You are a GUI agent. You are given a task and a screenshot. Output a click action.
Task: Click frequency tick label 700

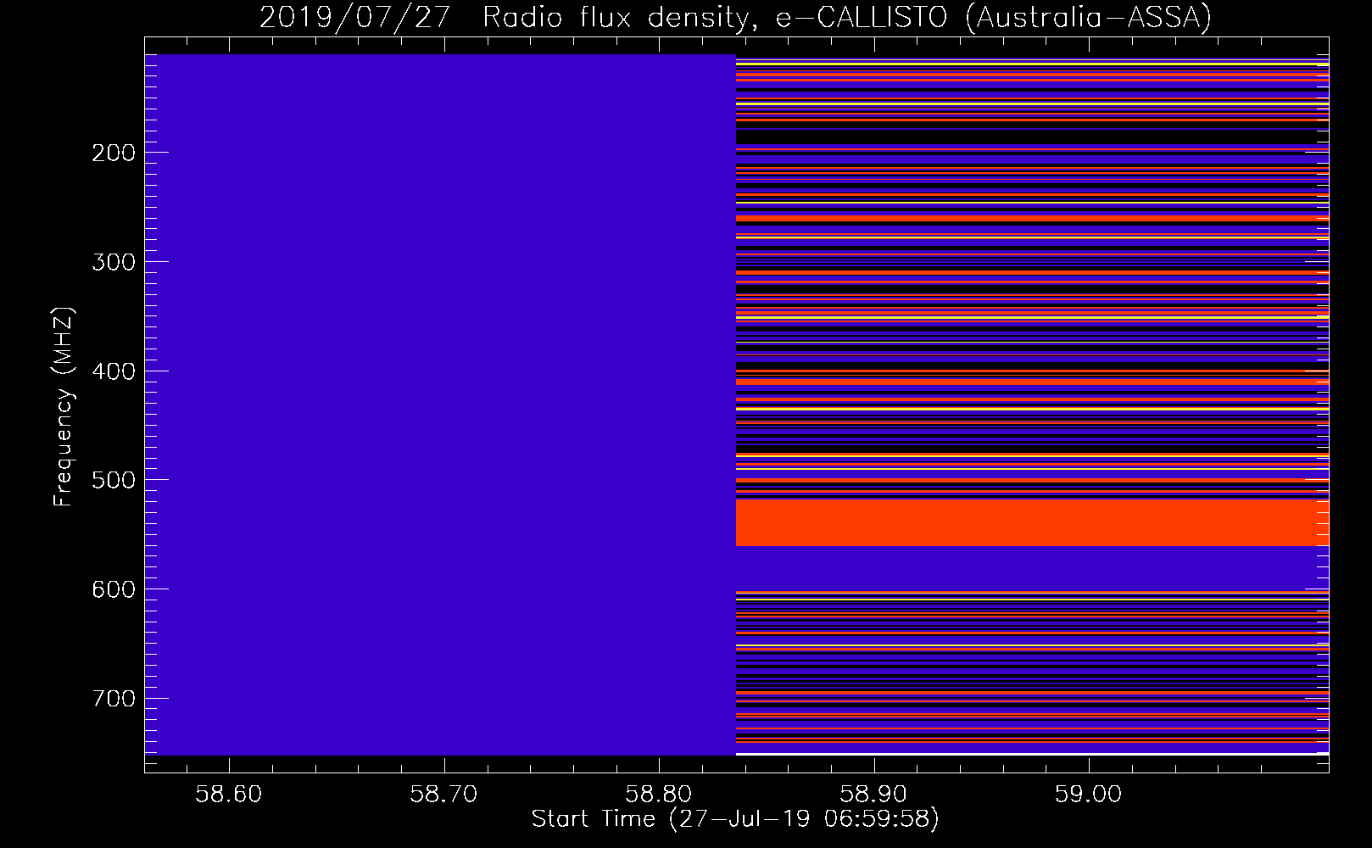click(114, 699)
